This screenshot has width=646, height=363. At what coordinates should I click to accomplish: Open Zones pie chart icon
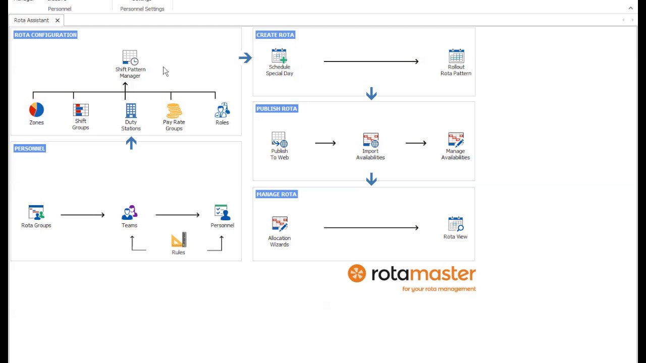click(36, 110)
